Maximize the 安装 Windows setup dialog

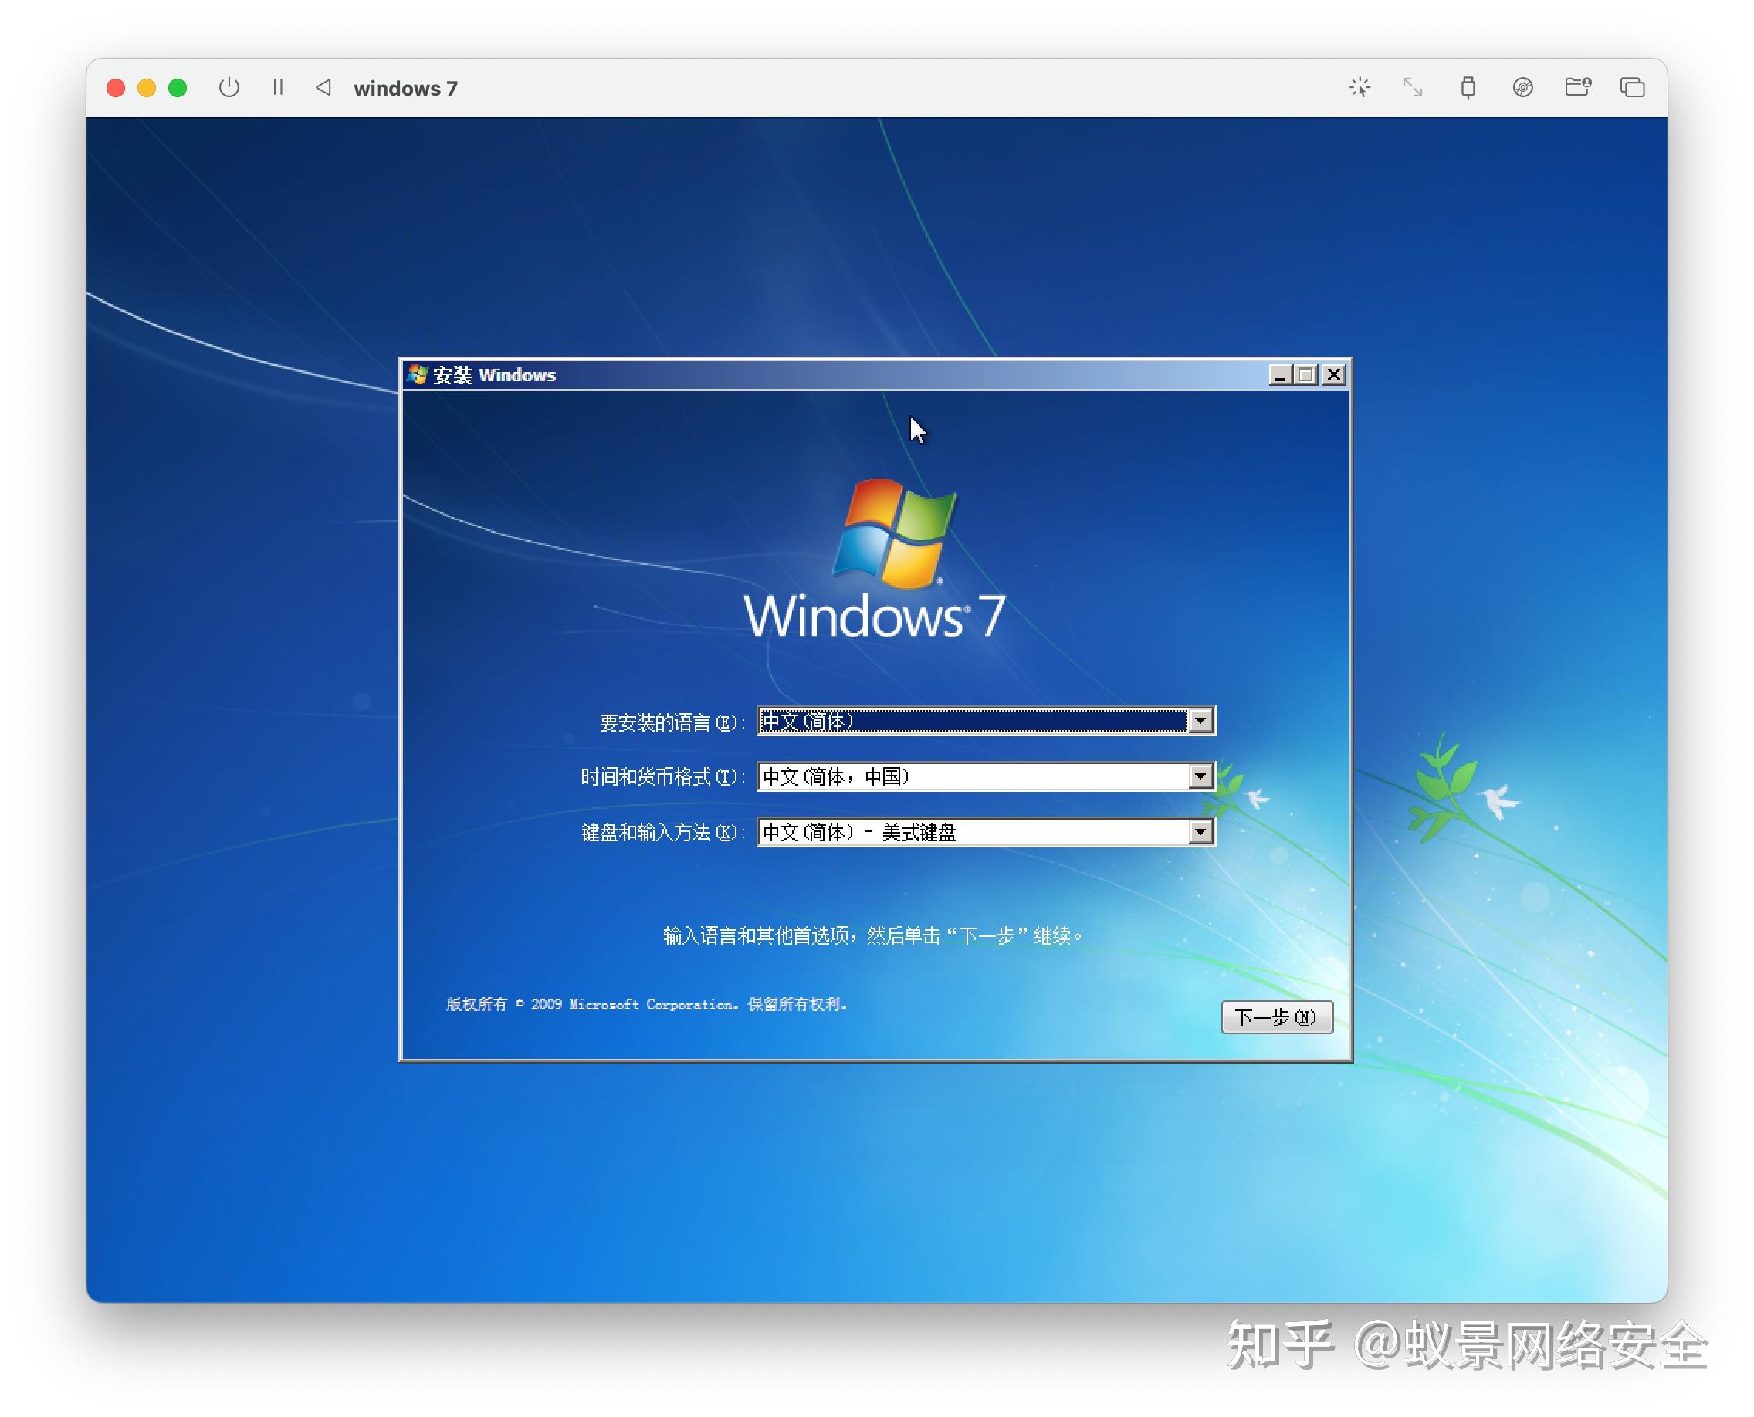point(1305,374)
